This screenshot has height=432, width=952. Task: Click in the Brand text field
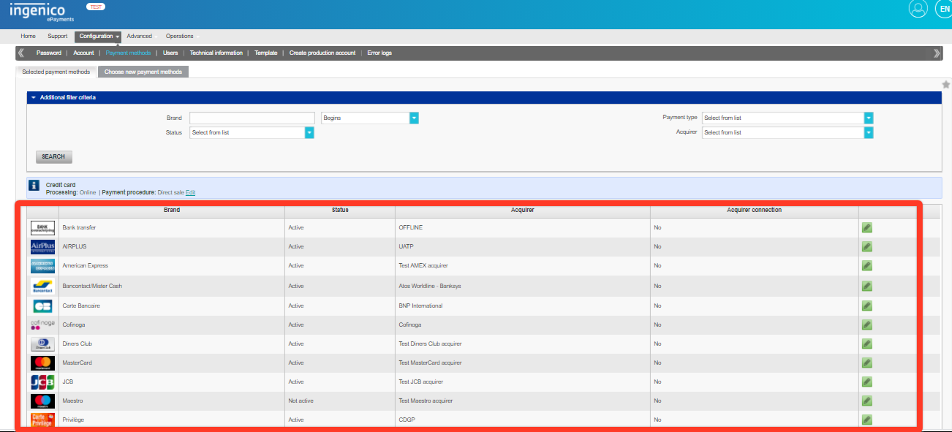pos(252,118)
